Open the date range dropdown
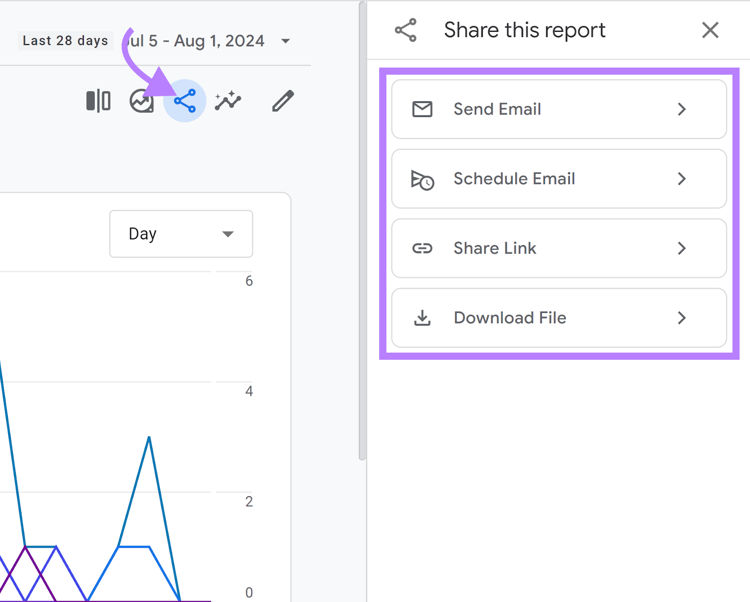 (x=285, y=41)
